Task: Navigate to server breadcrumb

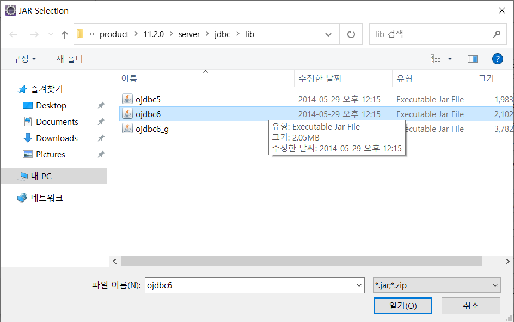Action: (189, 34)
